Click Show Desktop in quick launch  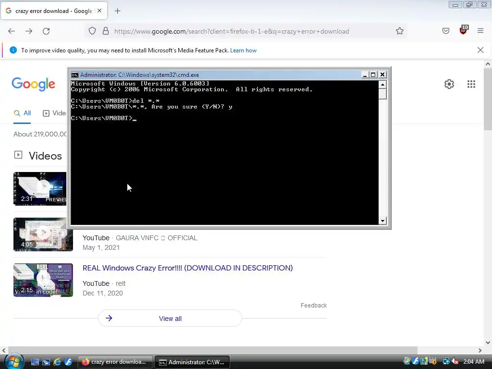pos(35,362)
